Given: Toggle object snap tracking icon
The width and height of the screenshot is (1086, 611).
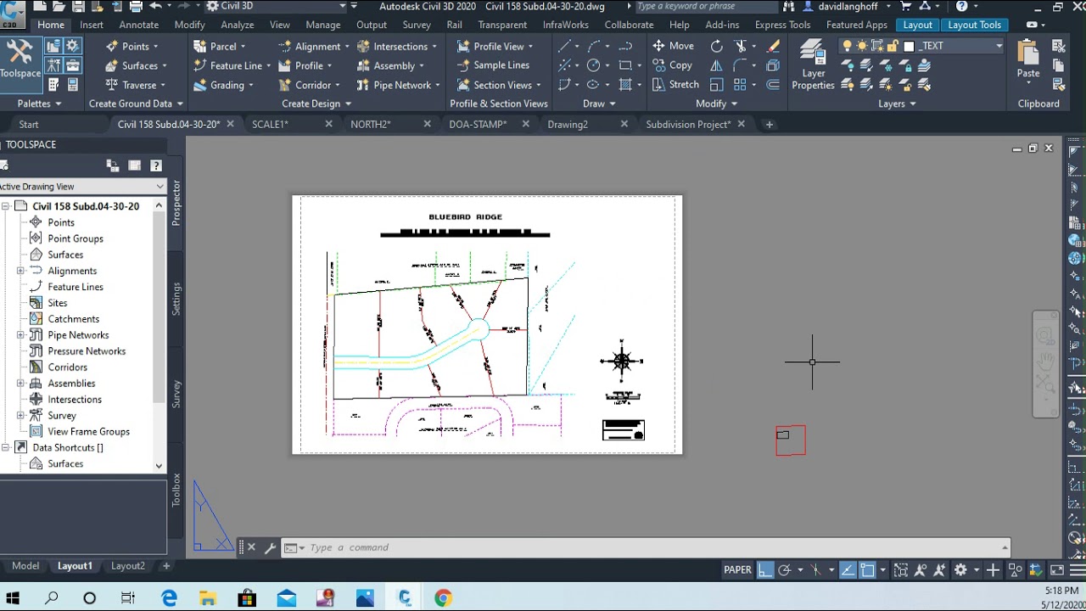Looking at the screenshot, I should pos(848,570).
